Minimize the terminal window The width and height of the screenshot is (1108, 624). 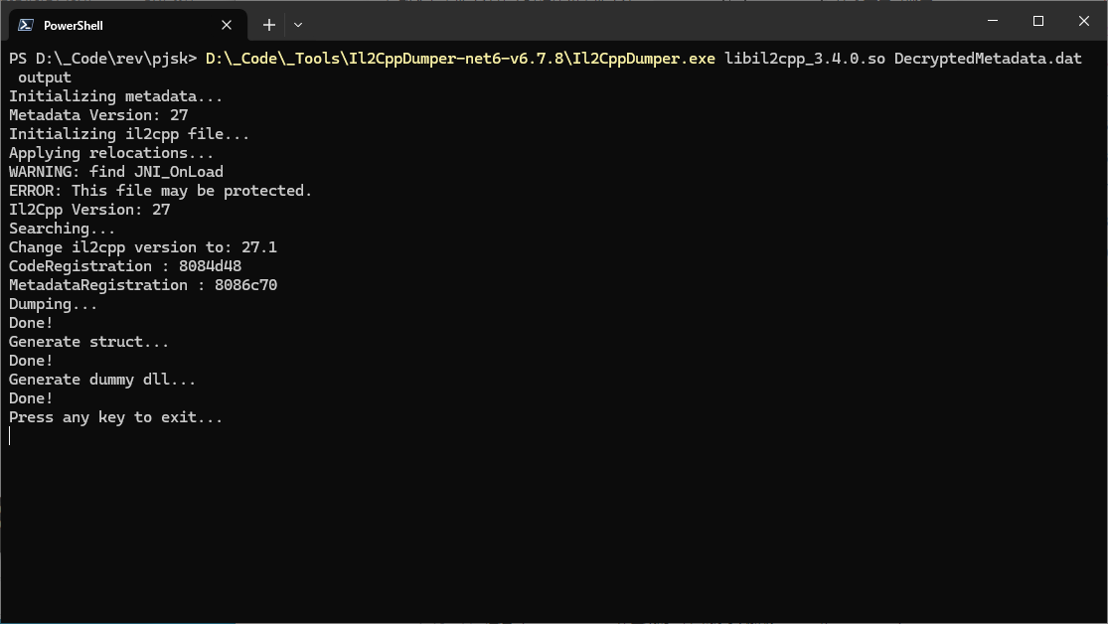click(x=993, y=21)
